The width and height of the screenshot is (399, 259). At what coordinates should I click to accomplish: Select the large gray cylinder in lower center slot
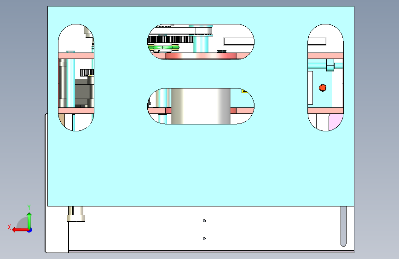point(201,106)
